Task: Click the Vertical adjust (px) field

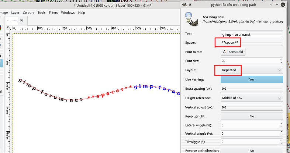Action: point(252,107)
